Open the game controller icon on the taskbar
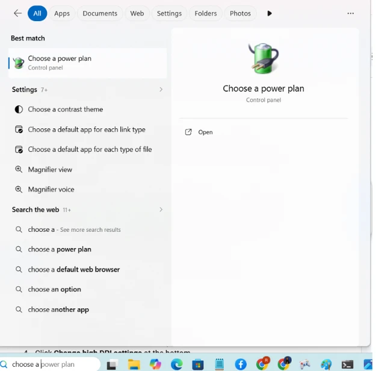This screenshot has width=376, height=371. coord(305,364)
